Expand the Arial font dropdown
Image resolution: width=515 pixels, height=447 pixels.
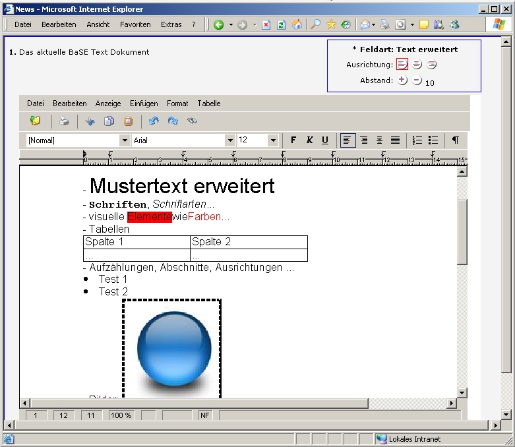(x=229, y=140)
